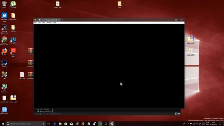
Task: Open the network icon in tray
Action: click(194, 124)
